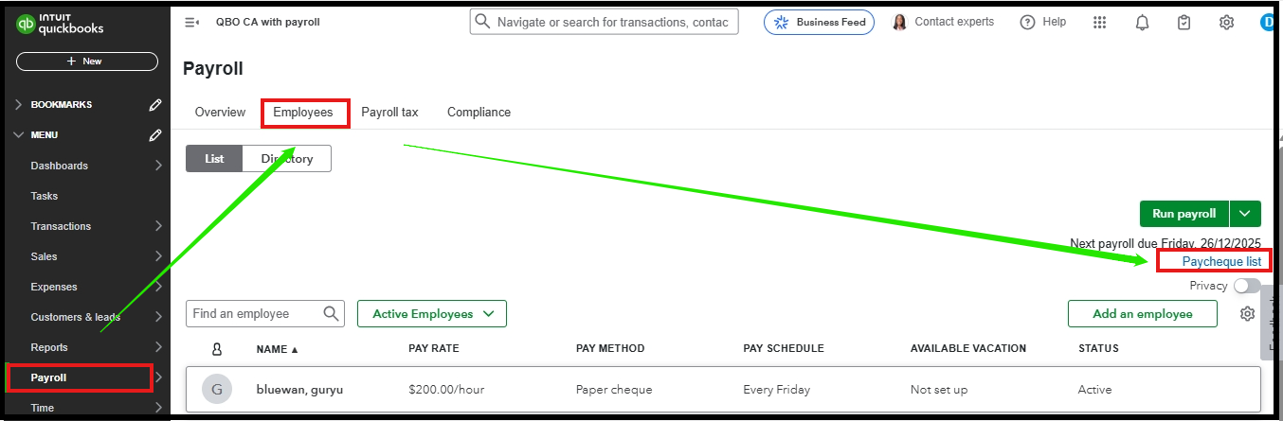Switch to Directory view
1283x421 pixels.
287,159
